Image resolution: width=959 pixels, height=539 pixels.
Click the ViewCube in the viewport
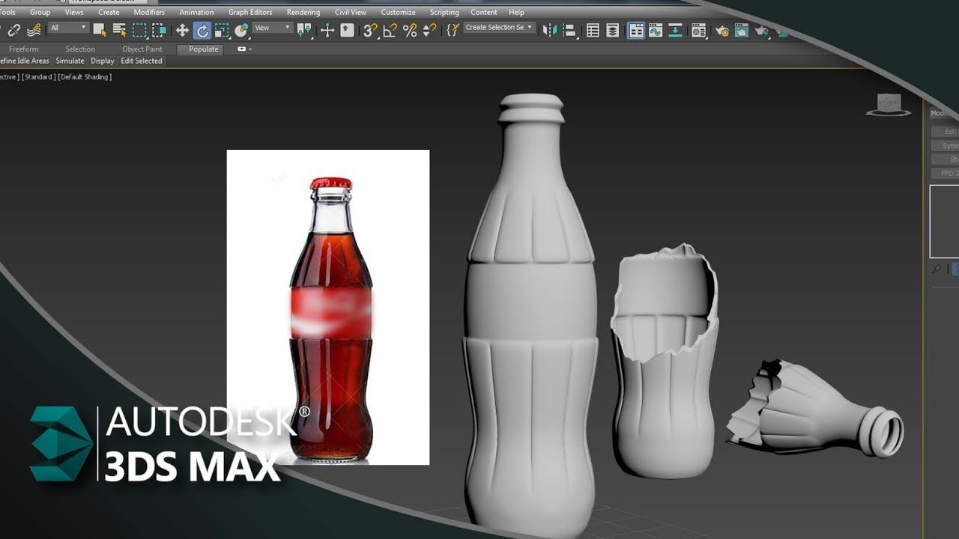[x=889, y=106]
